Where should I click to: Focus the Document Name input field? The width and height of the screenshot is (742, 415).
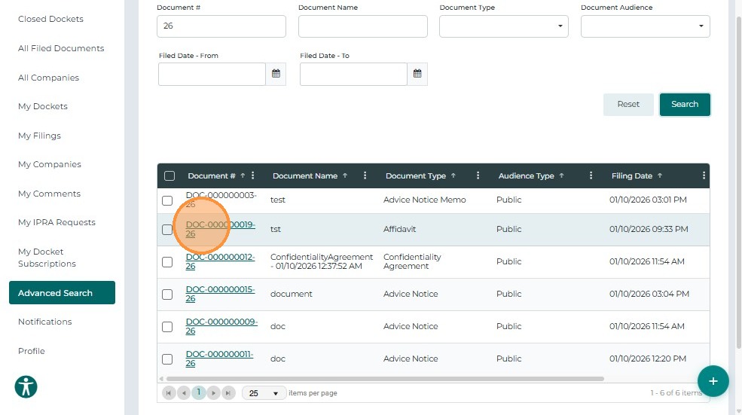pyautogui.click(x=362, y=26)
